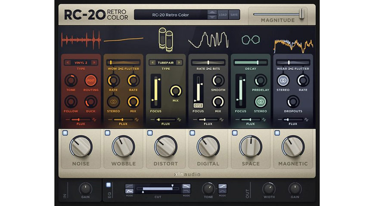Step to next preset with down arrow
The image size is (366, 206).
tap(212, 17)
